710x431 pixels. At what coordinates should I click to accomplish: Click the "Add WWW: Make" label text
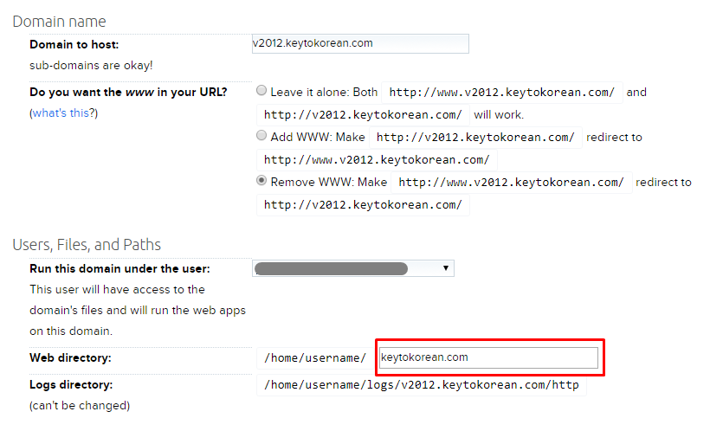tap(318, 138)
